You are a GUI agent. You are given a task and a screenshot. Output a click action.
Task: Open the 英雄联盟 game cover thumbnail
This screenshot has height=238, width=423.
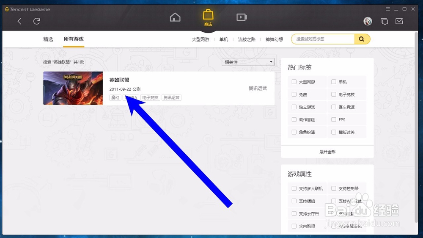click(x=73, y=88)
